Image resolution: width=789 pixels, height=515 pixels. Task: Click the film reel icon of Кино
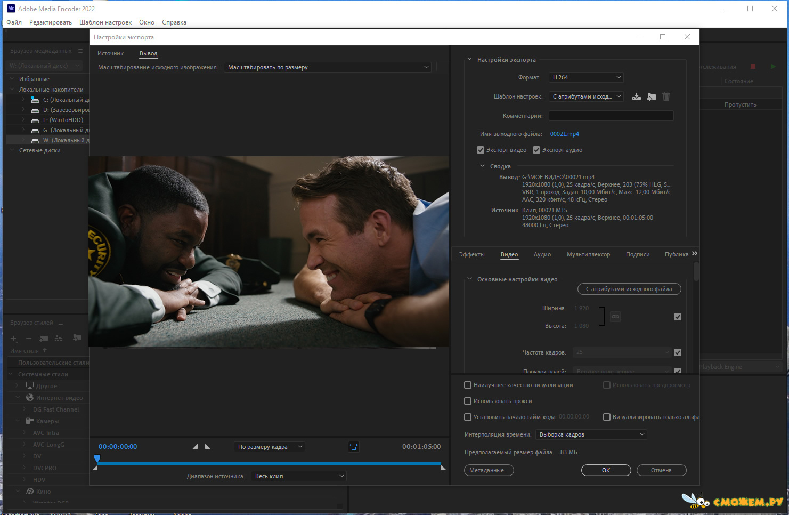[x=30, y=491]
